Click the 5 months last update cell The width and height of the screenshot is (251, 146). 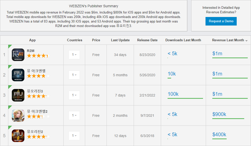[120, 75]
